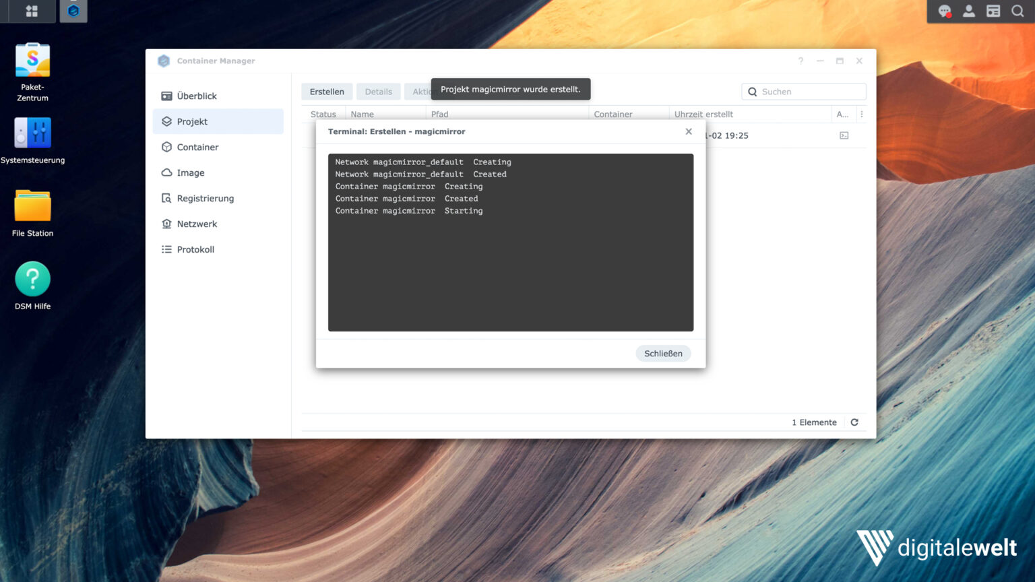The image size is (1035, 582).
Task: Select the Image section in Container Manager
Action: pos(191,172)
